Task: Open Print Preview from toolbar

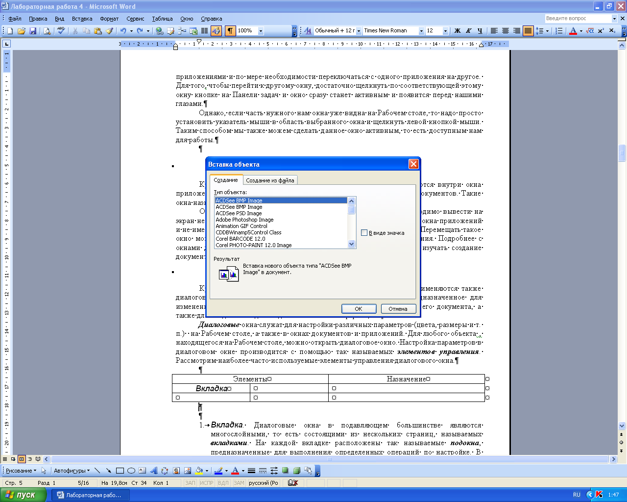Action: [47, 31]
